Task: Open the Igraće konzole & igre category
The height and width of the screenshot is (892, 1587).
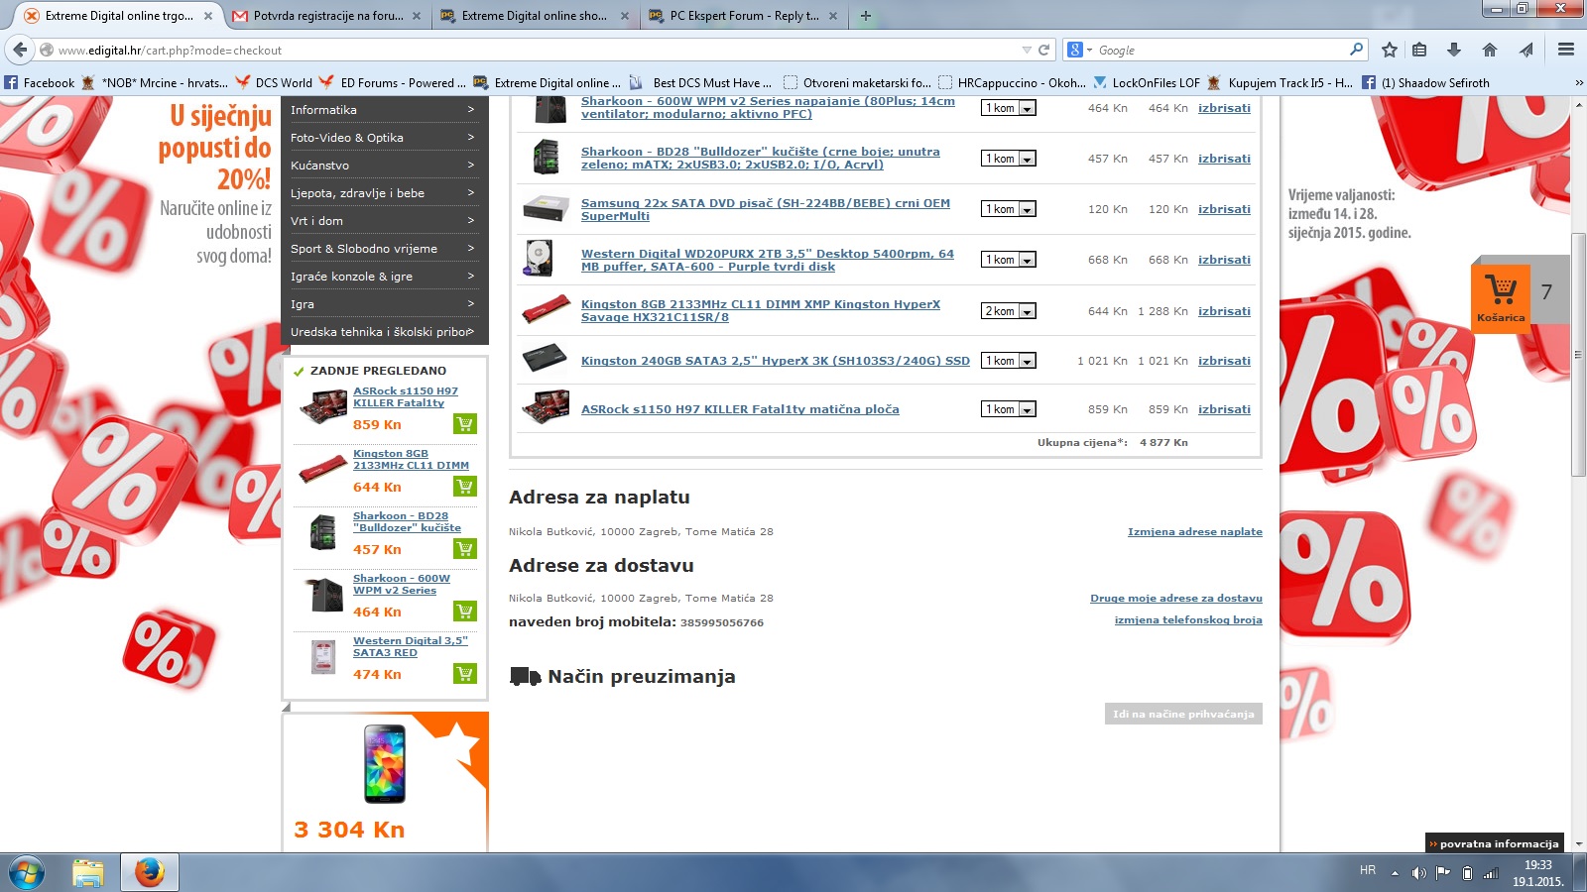Action: 384,277
